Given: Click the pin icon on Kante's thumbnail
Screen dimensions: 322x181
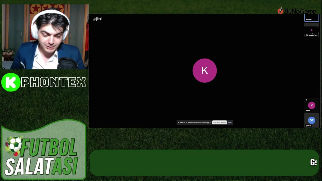Looking at the screenshot, I should (x=306, y=100).
